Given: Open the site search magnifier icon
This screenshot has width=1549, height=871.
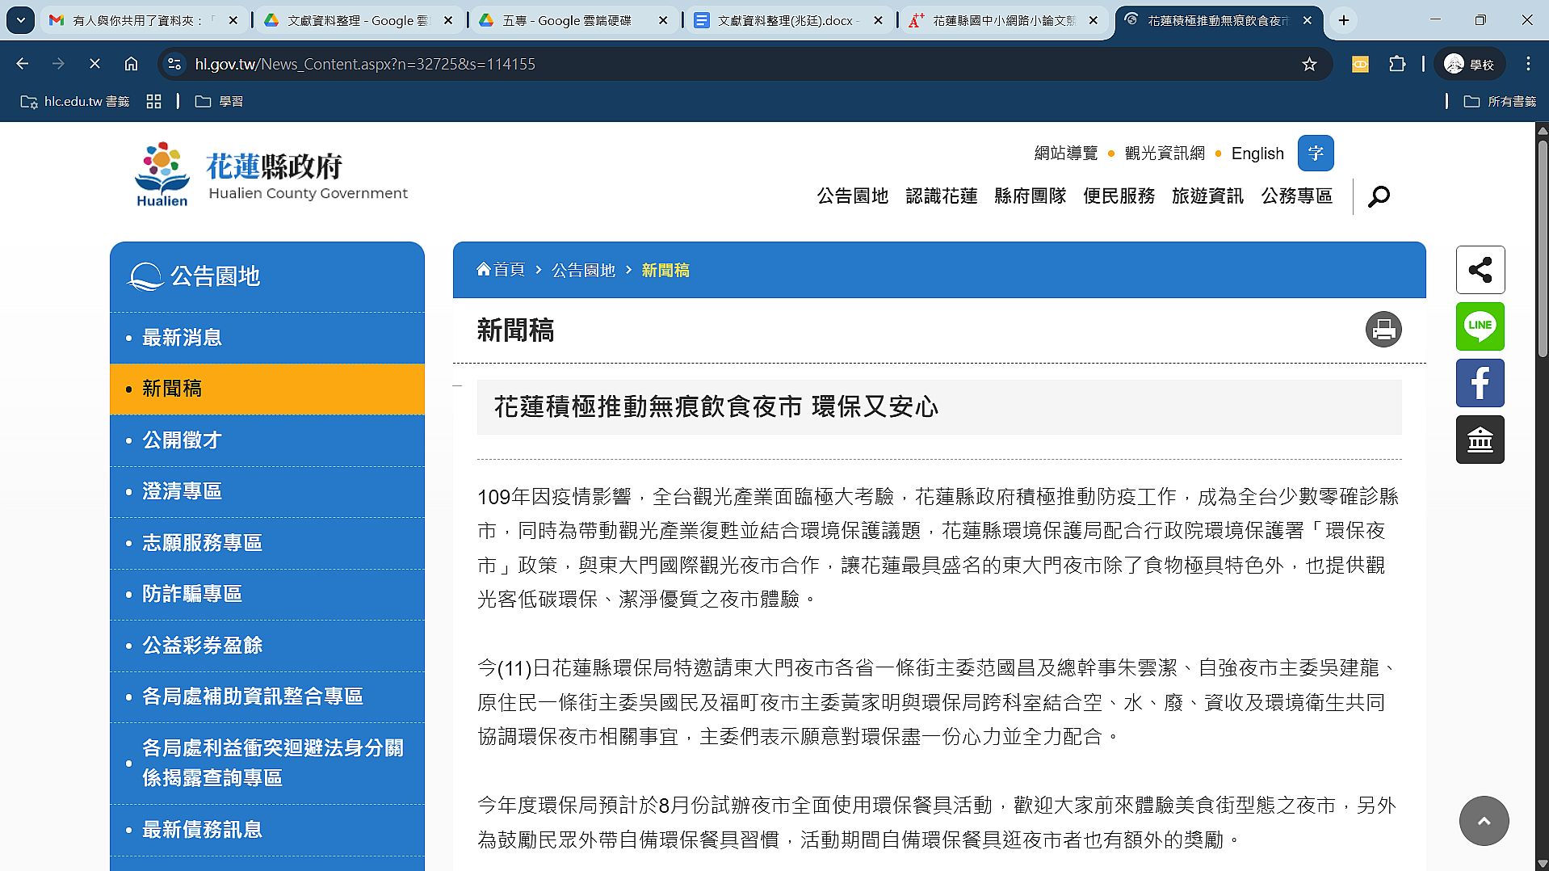Looking at the screenshot, I should pos(1379,196).
